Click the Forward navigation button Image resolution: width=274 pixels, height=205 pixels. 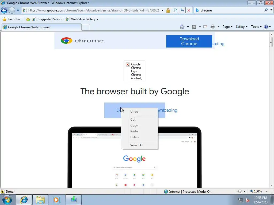(x=12, y=10)
